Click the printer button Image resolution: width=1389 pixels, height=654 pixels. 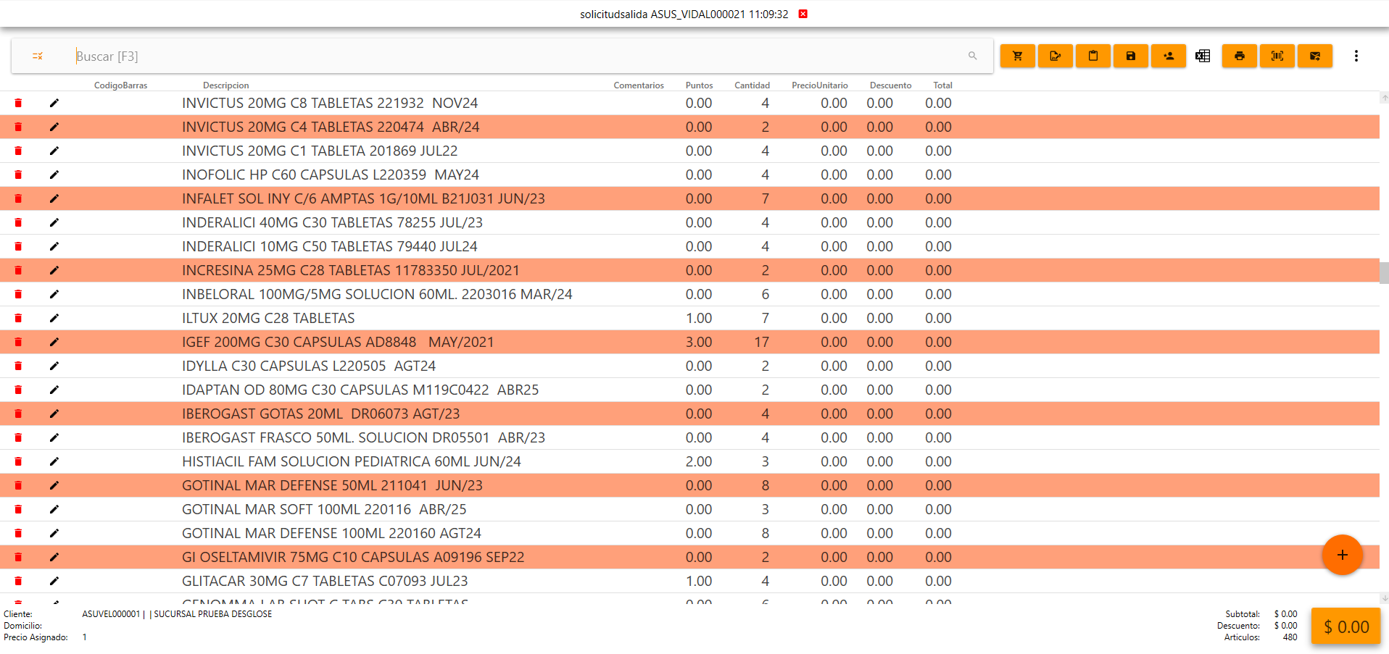click(1239, 56)
